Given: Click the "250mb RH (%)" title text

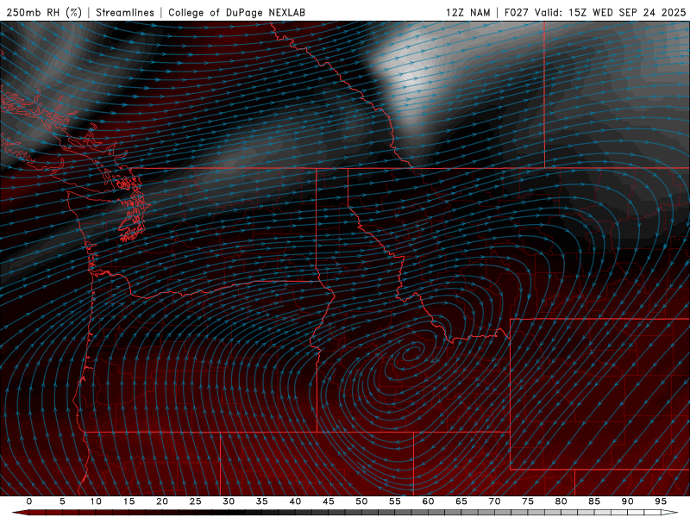Looking at the screenshot, I should click(45, 12).
